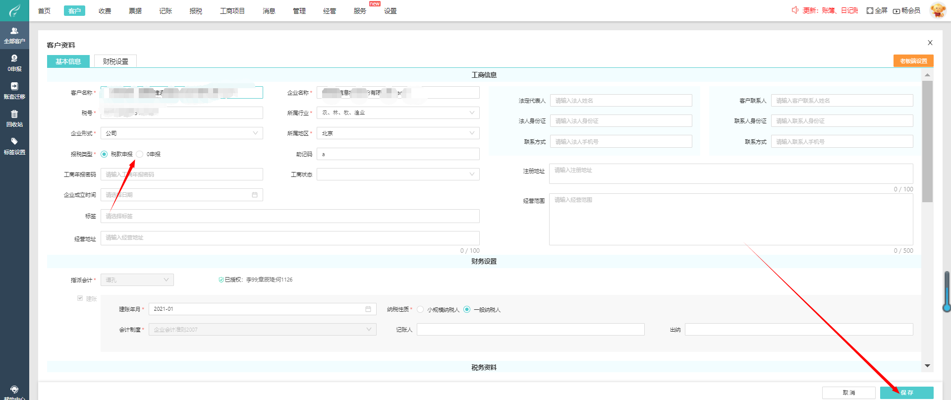The height and width of the screenshot is (400, 951).
Task: Open the 记账 top menu
Action: coord(166,11)
